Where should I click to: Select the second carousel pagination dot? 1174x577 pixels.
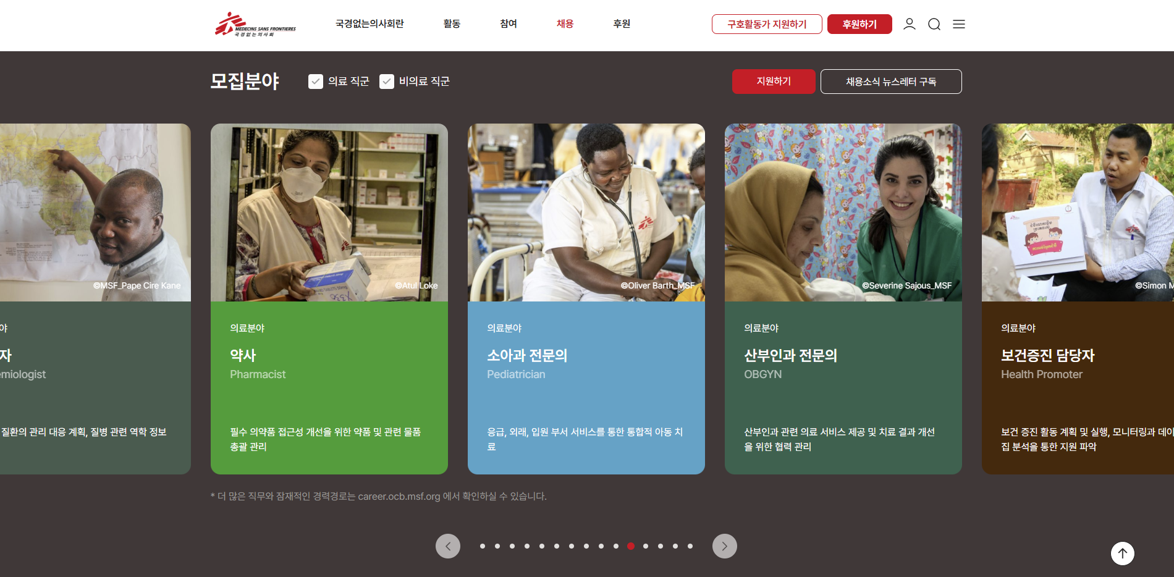(x=497, y=546)
